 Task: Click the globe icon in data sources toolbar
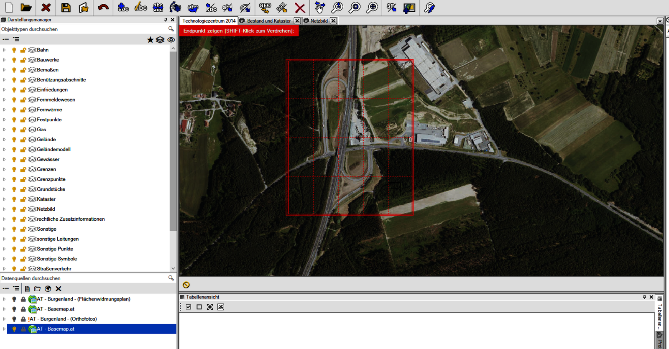(x=48, y=289)
